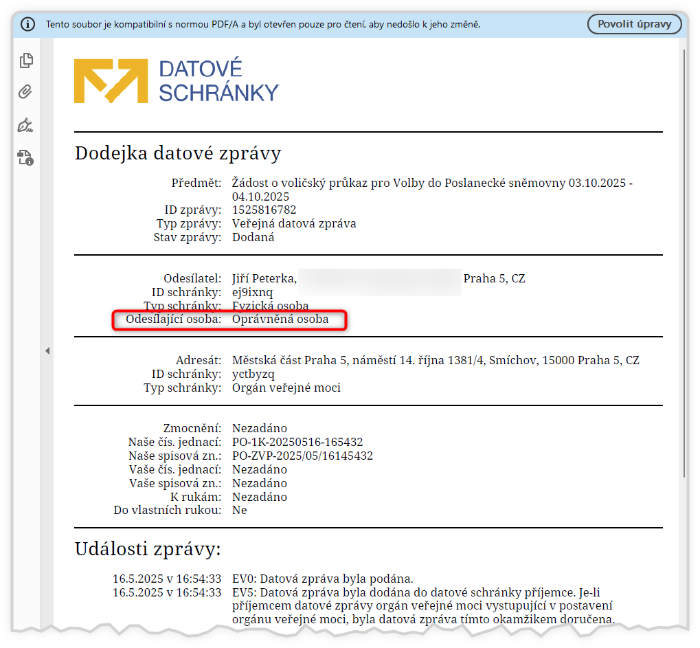
Task: Click the label Předmět
Action: coord(196,183)
